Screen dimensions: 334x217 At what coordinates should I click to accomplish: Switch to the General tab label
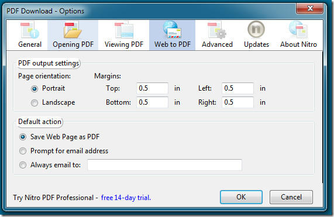[x=30, y=44]
